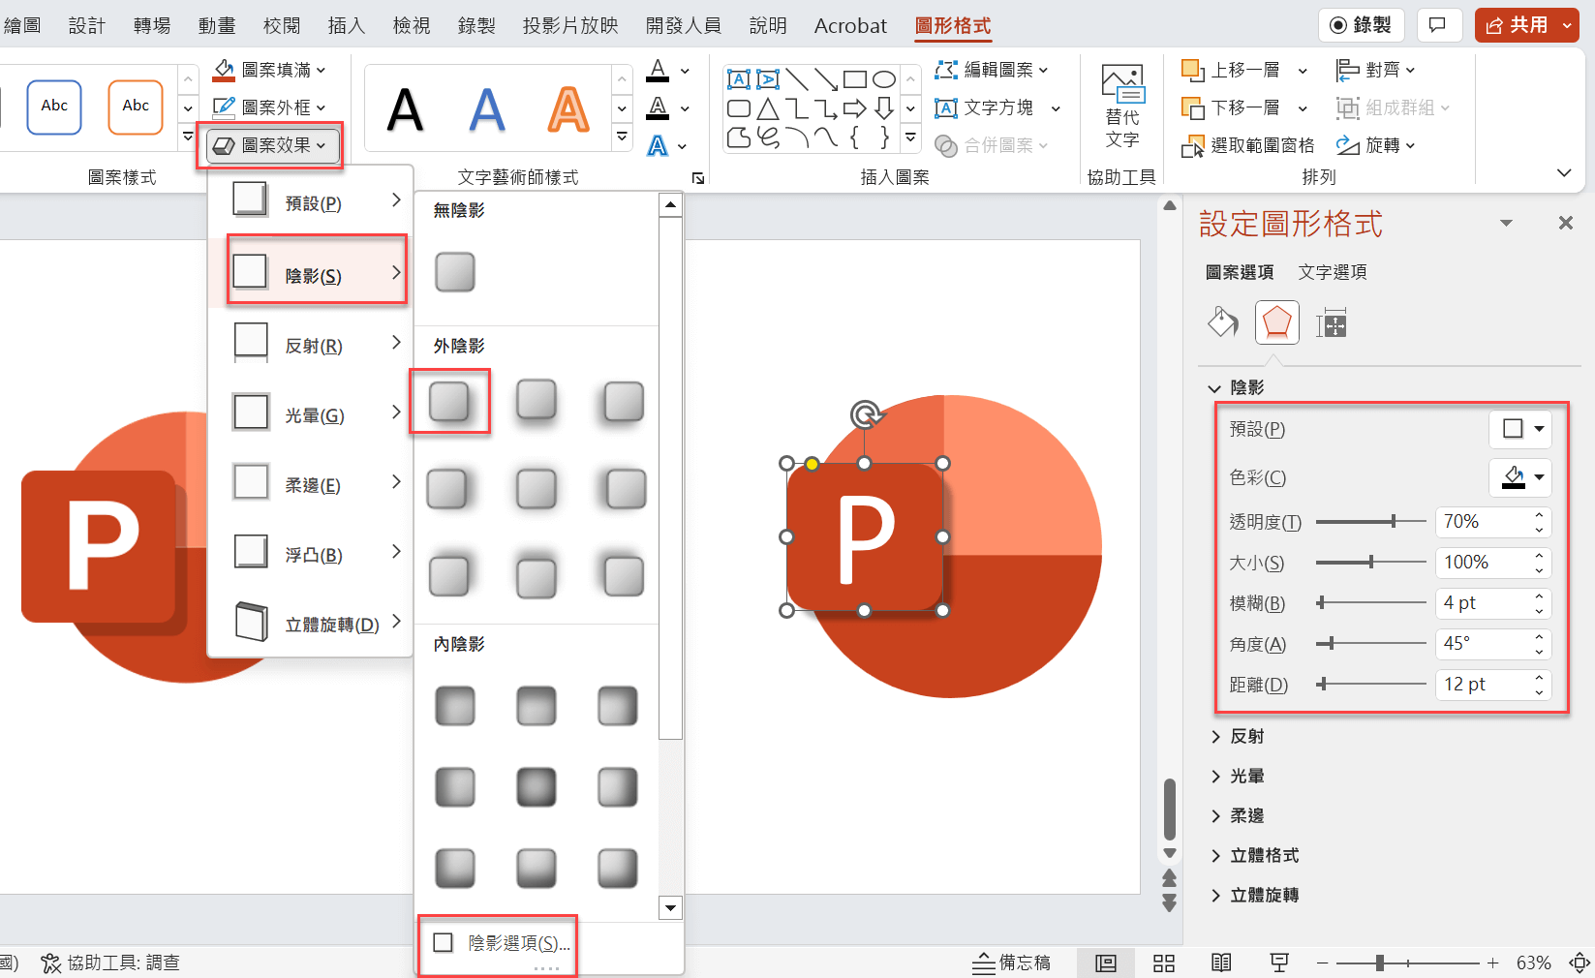Screen dimensions: 1595x978
Task: Select the block right arrow shape in the gallery
Action: (x=855, y=108)
